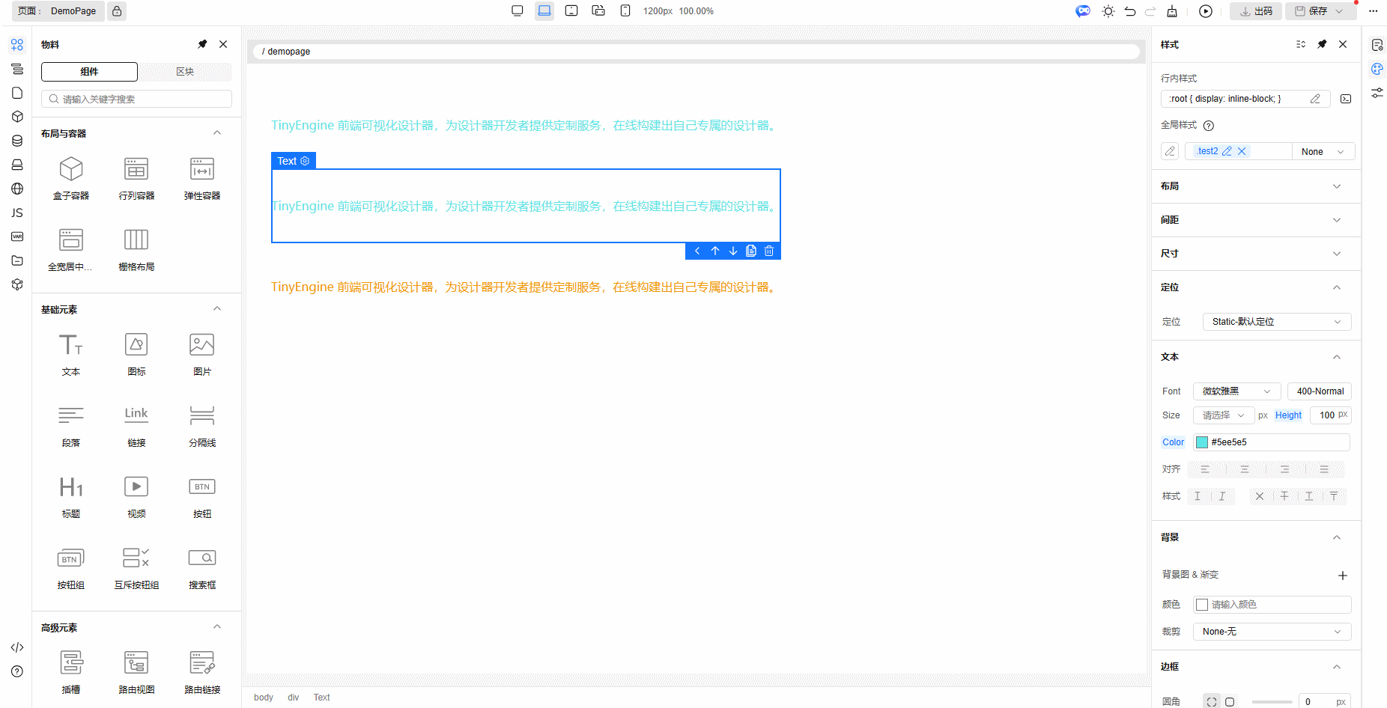Delete the selected Text component
Screen dimensions: 1387x708
click(x=769, y=251)
